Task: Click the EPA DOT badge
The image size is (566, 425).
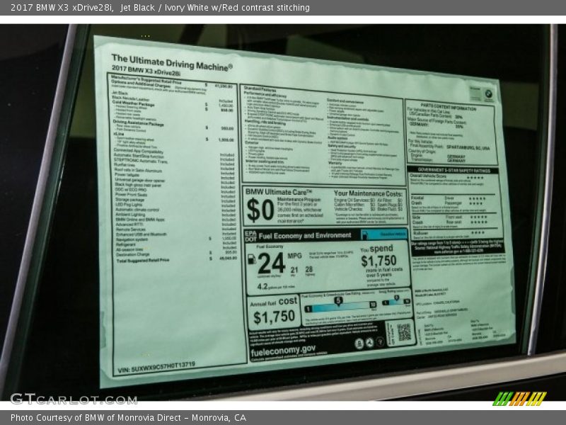Action: [250, 236]
